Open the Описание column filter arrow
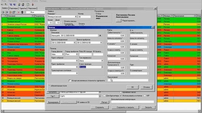This screenshot has height=113, width=202. [x=33, y=16]
